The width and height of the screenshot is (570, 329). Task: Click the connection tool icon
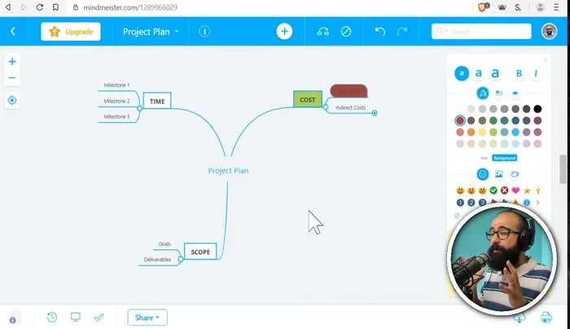pyautogui.click(x=323, y=32)
